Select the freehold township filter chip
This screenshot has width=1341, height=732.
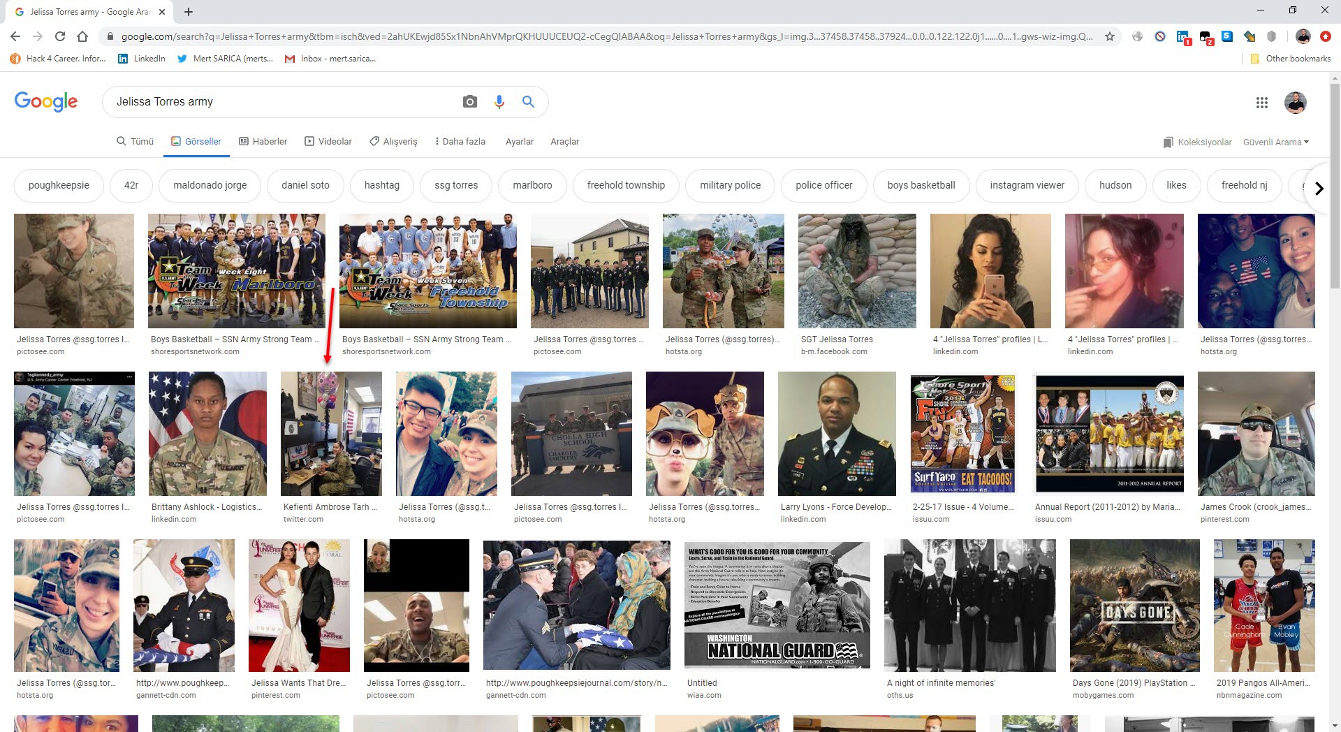626,185
